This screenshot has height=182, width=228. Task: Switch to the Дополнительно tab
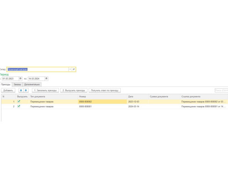click(32, 84)
